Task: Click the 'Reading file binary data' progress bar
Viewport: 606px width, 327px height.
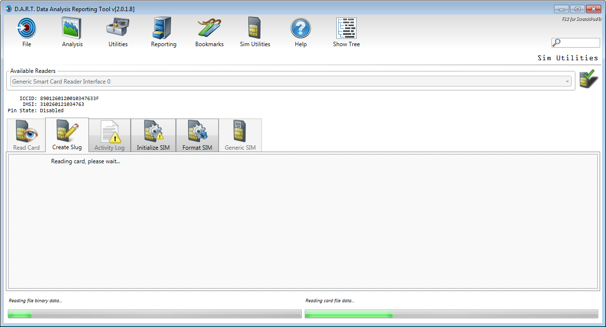Action: point(155,314)
